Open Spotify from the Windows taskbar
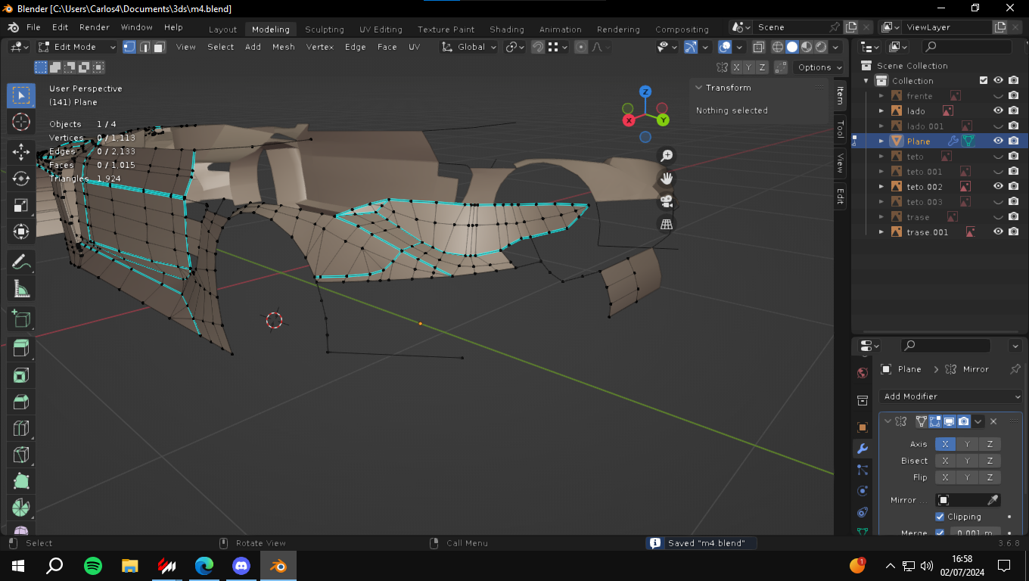1029x581 pixels. (93, 565)
